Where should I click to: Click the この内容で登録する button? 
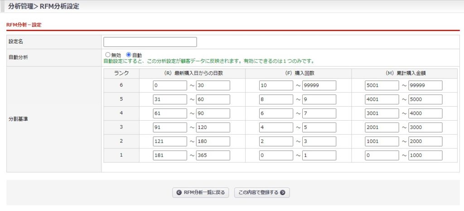[261, 192]
